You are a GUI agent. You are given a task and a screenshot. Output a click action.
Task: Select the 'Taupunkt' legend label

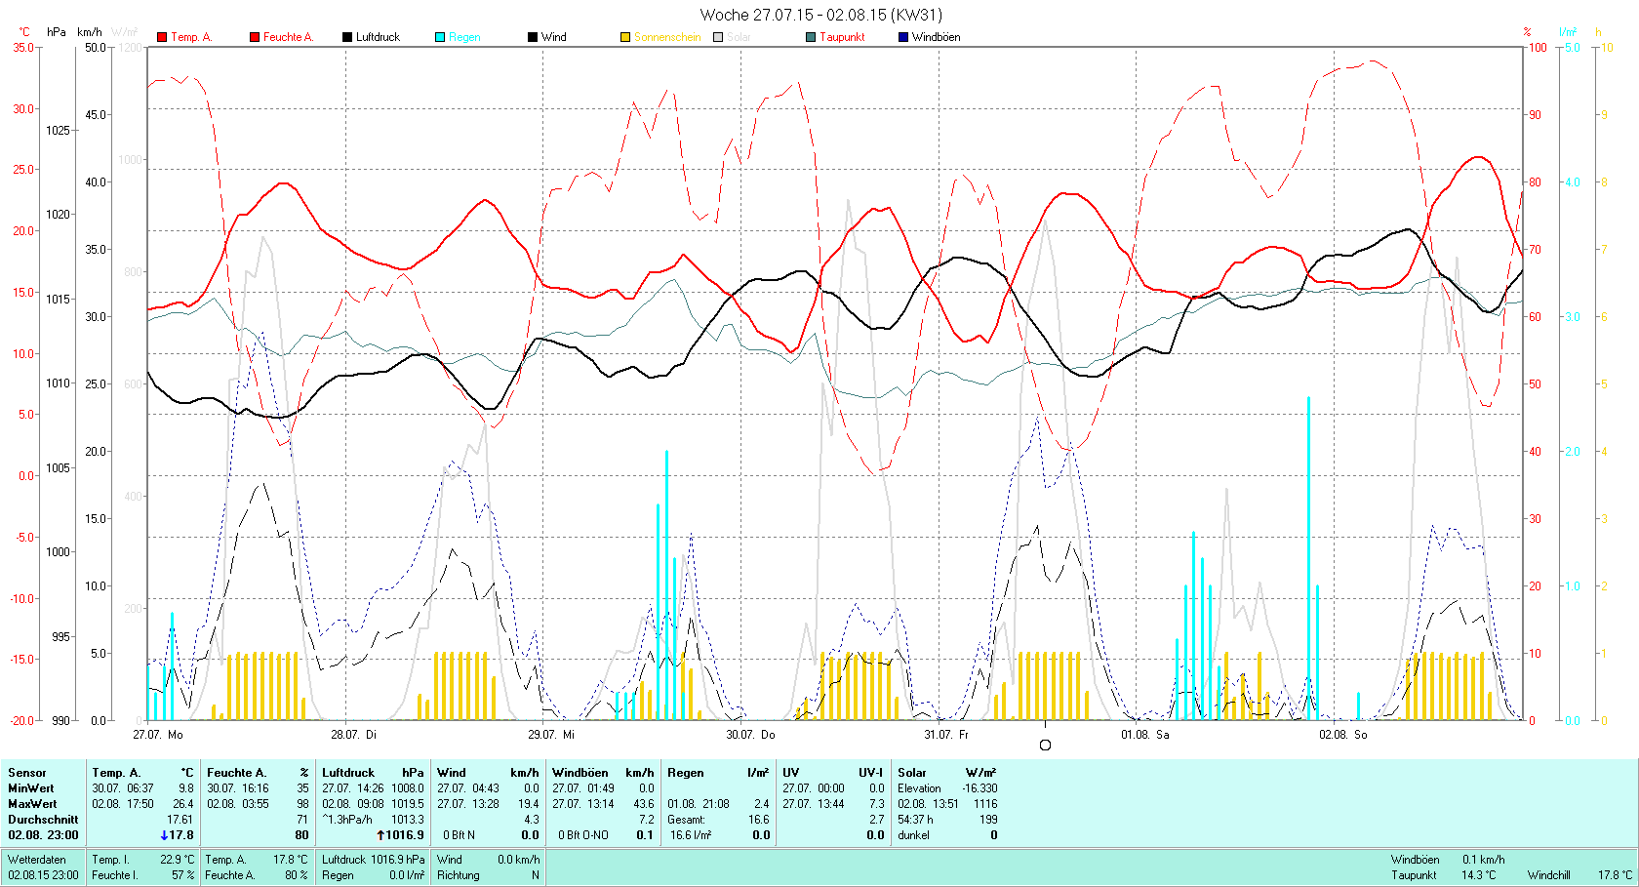click(842, 37)
